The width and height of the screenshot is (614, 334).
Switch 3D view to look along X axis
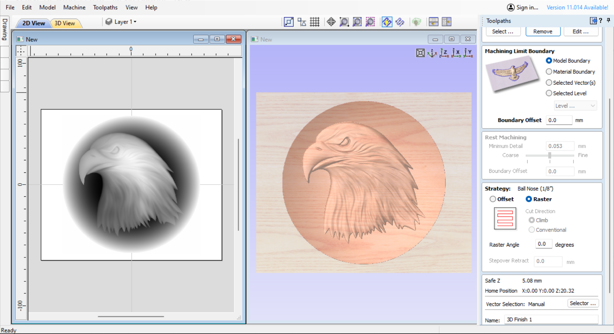(457, 53)
